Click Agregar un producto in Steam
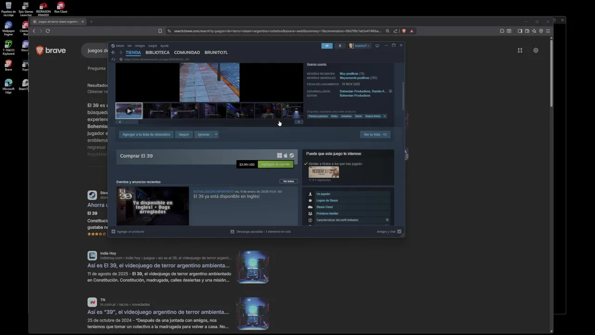Viewport: 595px width, 335px height. click(x=128, y=231)
